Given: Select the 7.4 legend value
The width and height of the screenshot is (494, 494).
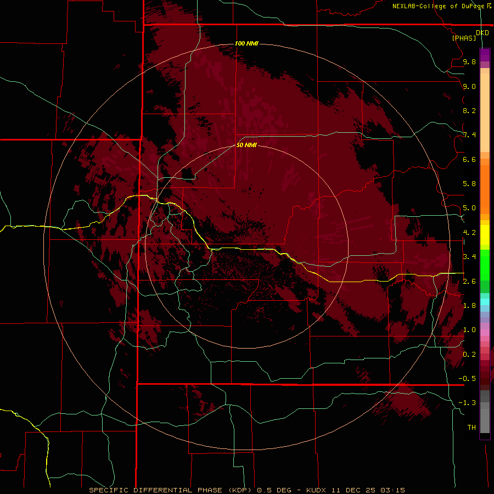Looking at the screenshot, I should pyautogui.click(x=469, y=135).
